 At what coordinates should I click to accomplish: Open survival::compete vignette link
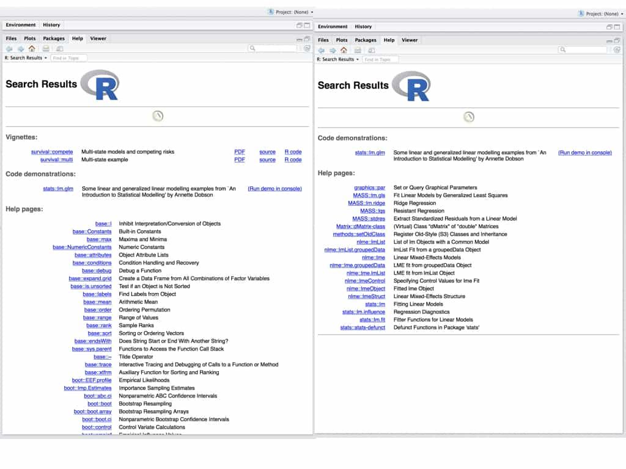pos(52,152)
